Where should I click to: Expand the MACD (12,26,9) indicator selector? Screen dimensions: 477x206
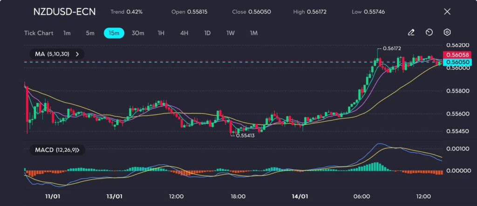57,150
